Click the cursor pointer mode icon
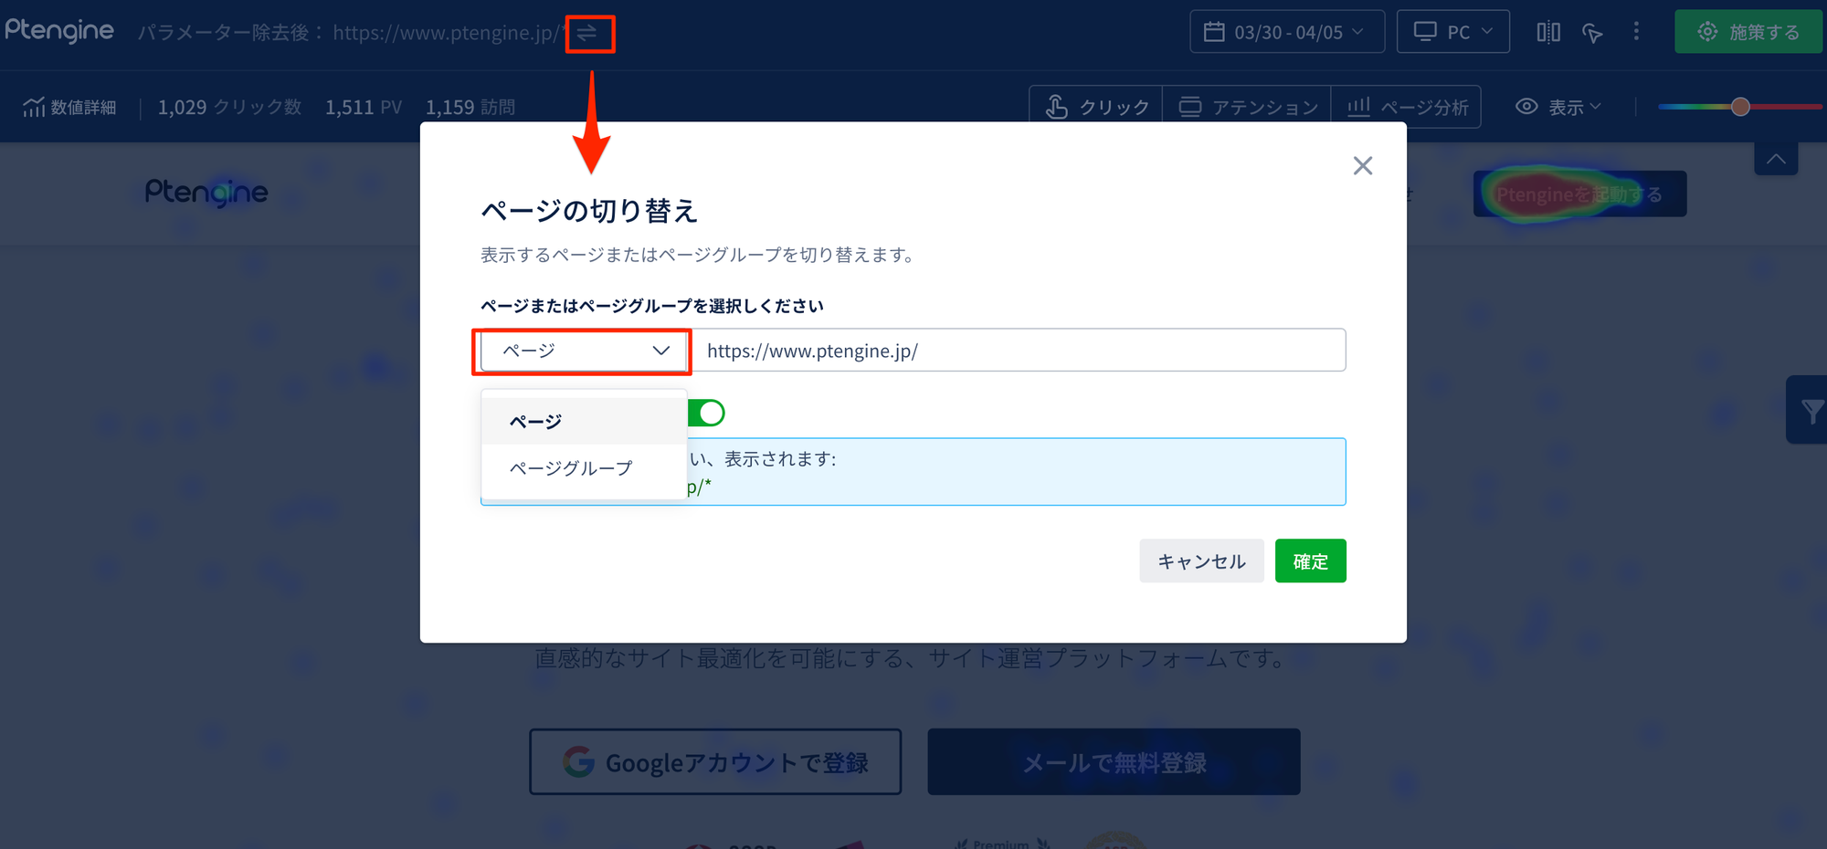1827x849 pixels. point(1592,33)
